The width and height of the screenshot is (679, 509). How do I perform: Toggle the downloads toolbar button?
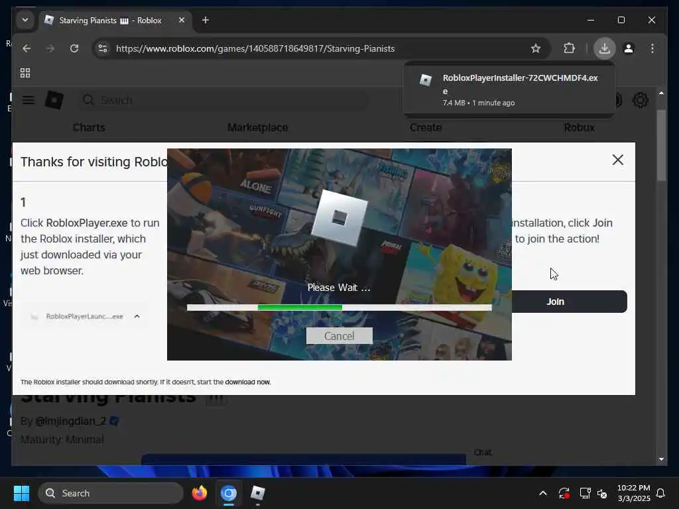point(605,48)
